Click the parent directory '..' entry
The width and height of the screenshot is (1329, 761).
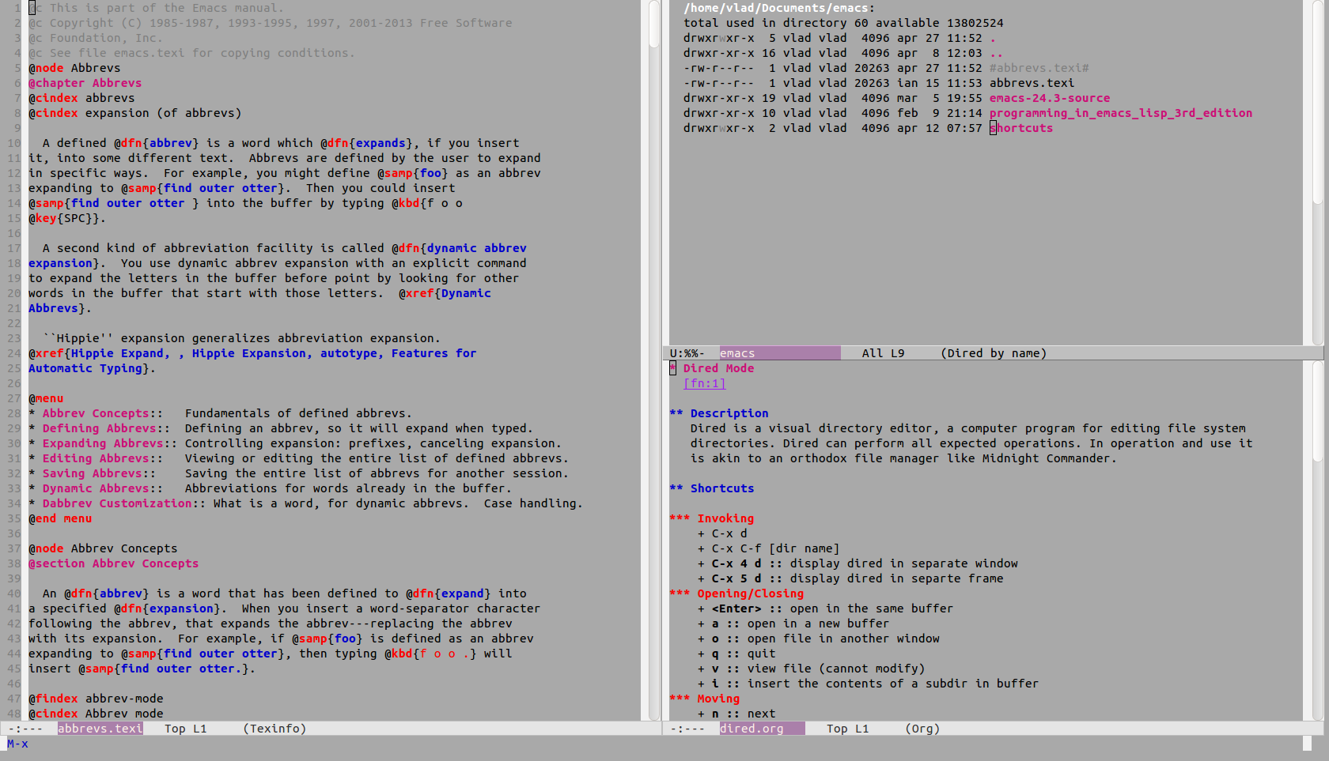tap(997, 53)
